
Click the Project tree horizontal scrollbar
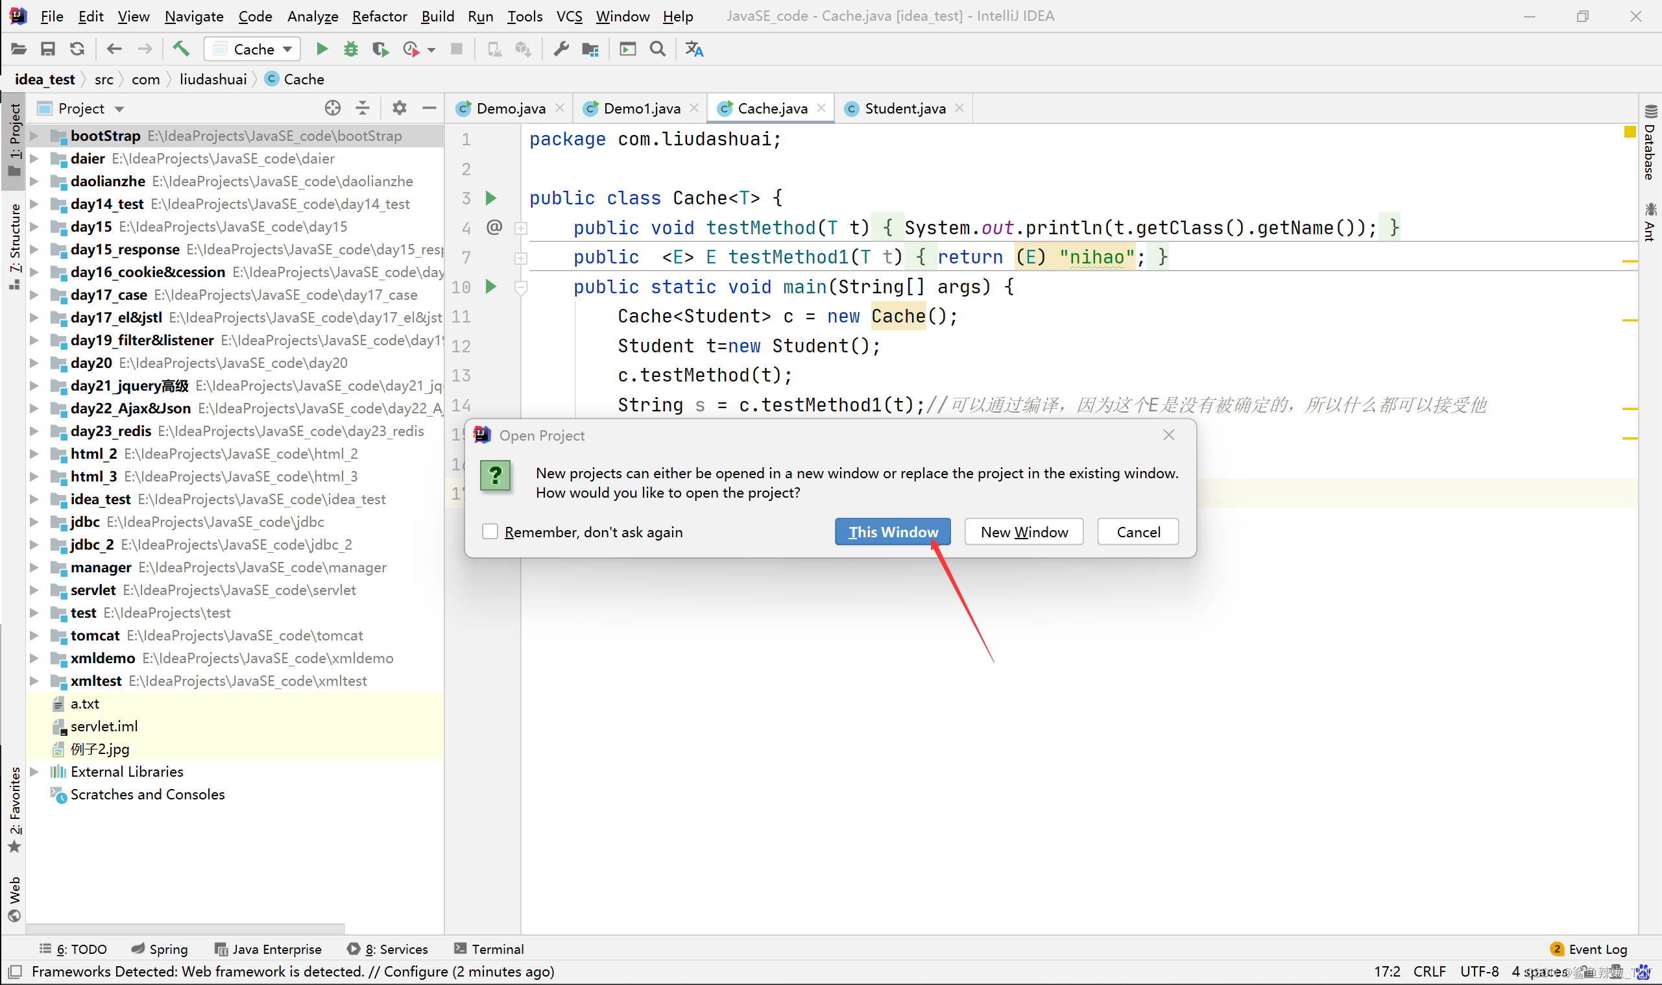coord(185,927)
